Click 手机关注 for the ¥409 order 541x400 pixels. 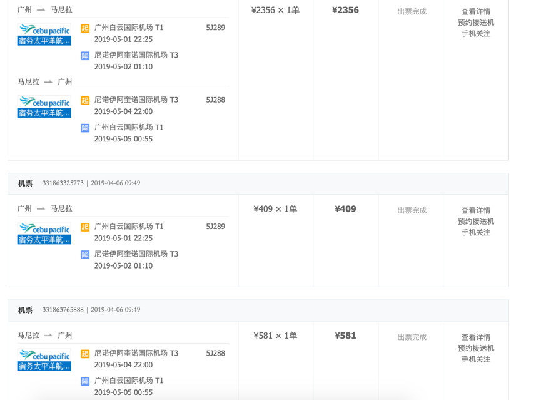(476, 232)
